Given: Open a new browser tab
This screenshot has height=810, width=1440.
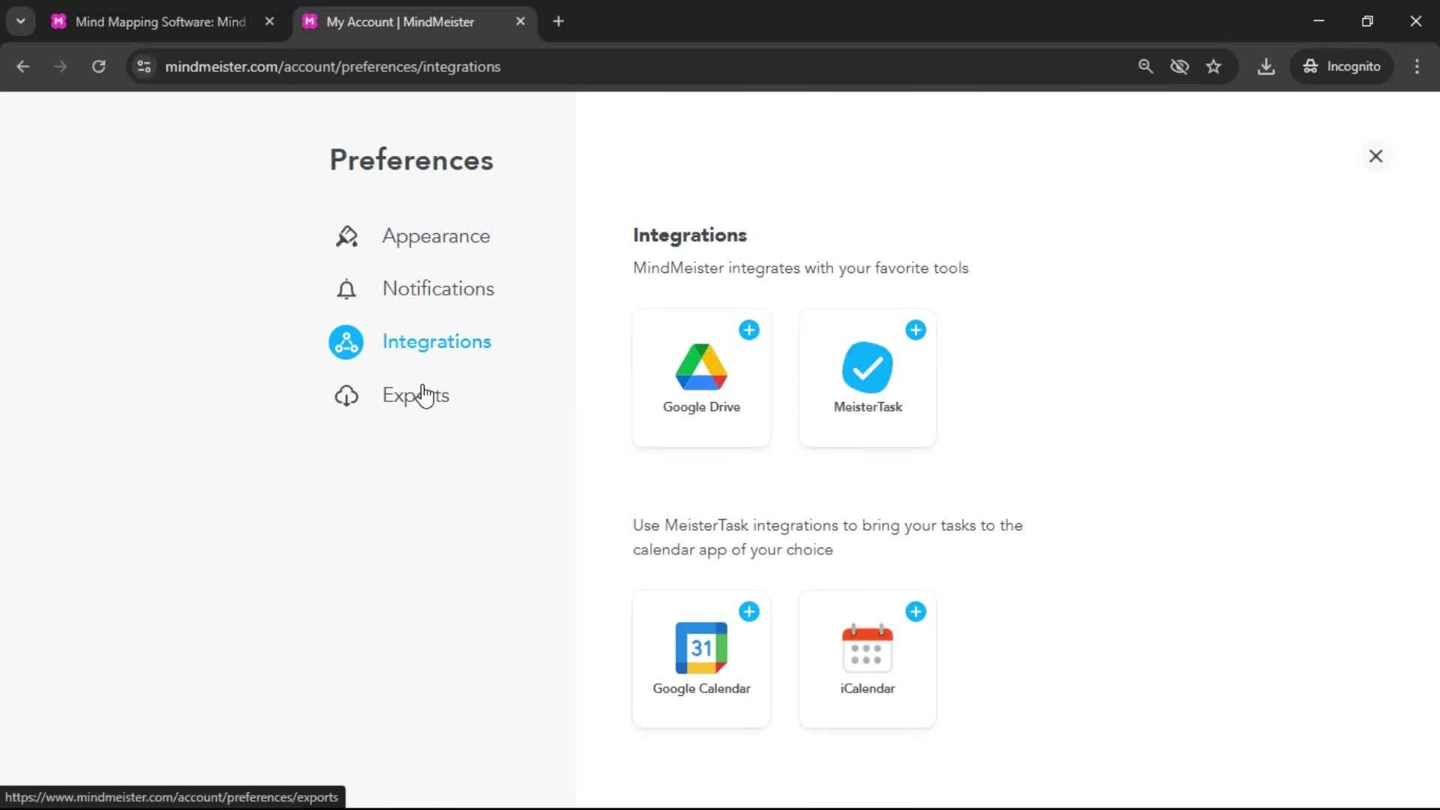Looking at the screenshot, I should coord(558,22).
